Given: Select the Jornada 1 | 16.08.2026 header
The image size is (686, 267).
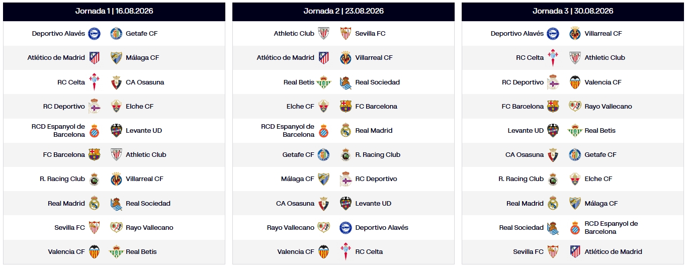Looking at the screenshot, I should (114, 12).
